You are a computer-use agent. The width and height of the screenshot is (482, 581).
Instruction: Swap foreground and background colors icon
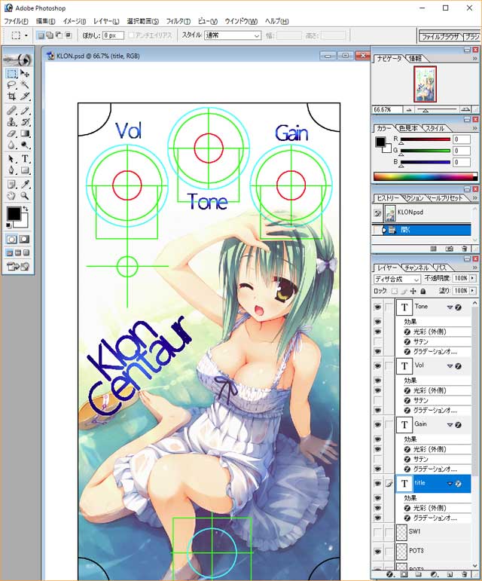coord(26,209)
